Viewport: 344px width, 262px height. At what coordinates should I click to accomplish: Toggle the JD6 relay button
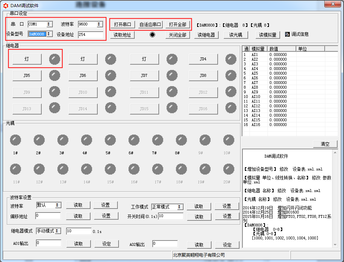[x=83, y=76]
